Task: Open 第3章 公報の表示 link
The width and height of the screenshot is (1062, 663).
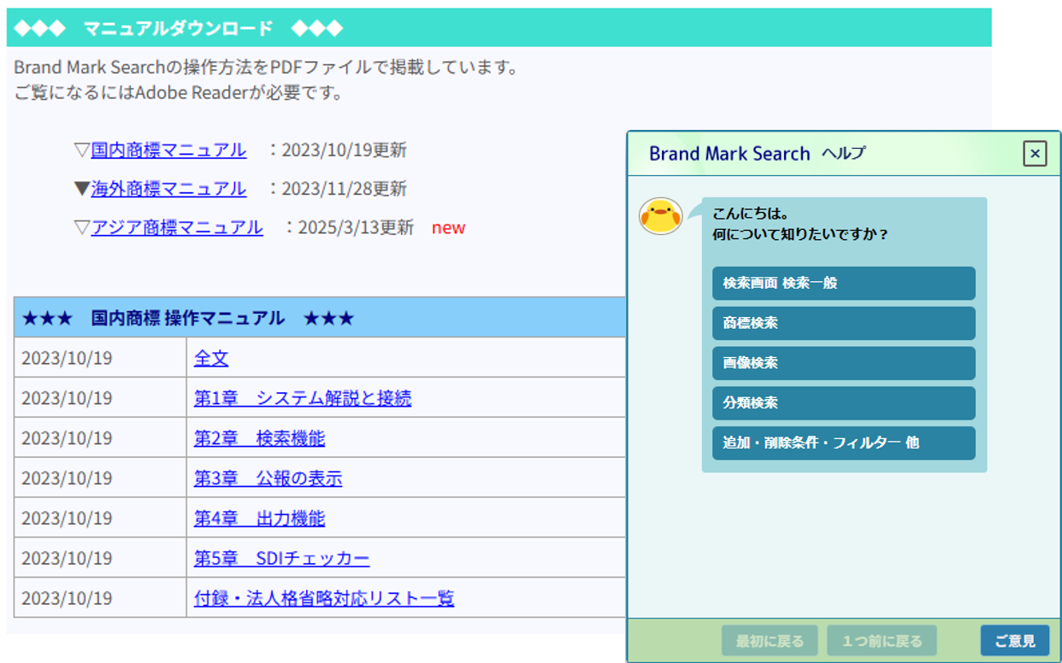Action: point(268,478)
